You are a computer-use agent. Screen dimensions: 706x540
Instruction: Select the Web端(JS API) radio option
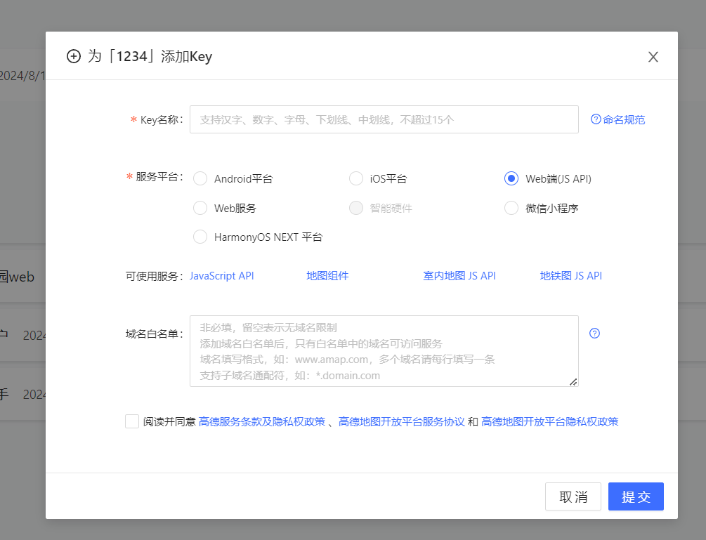(511, 178)
